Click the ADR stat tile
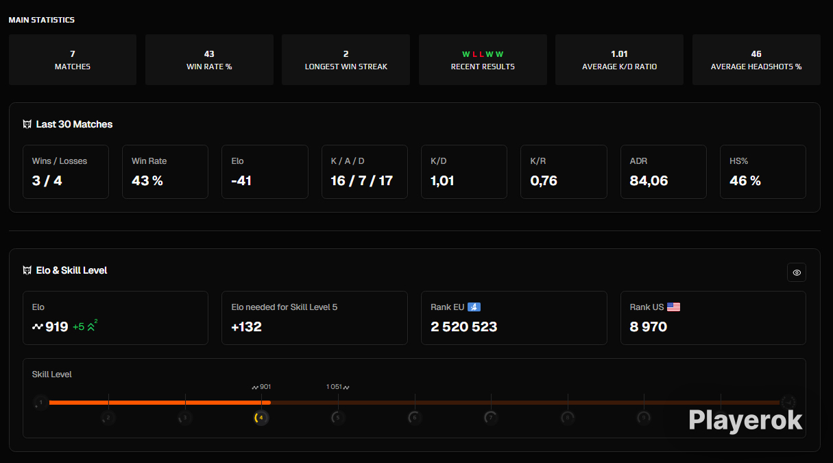The height and width of the screenshot is (463, 833). click(663, 171)
